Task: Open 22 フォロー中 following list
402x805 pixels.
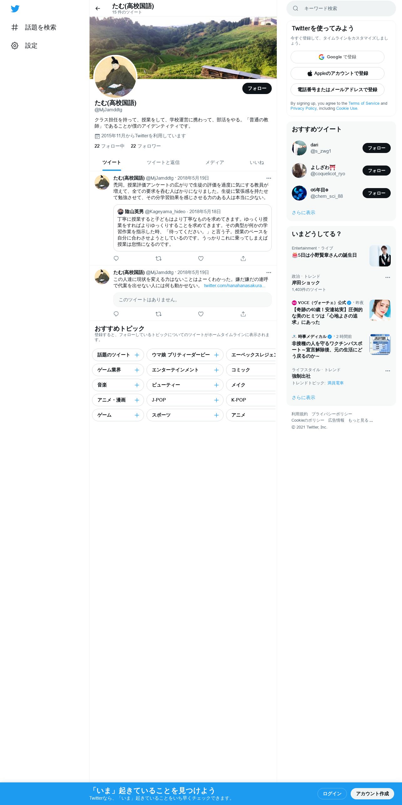Action: tap(109, 146)
